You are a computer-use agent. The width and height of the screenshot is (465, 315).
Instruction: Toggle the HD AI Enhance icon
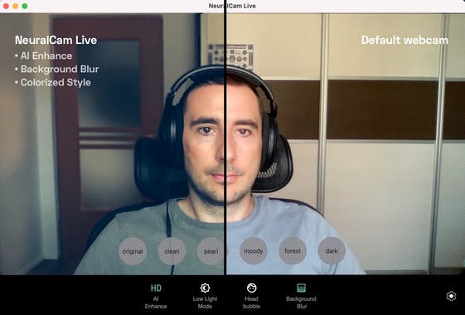coord(156,288)
